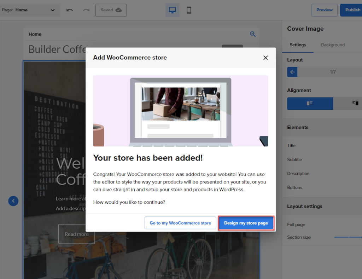Switch to mobile view icon
The height and width of the screenshot is (279, 362).
click(189, 10)
